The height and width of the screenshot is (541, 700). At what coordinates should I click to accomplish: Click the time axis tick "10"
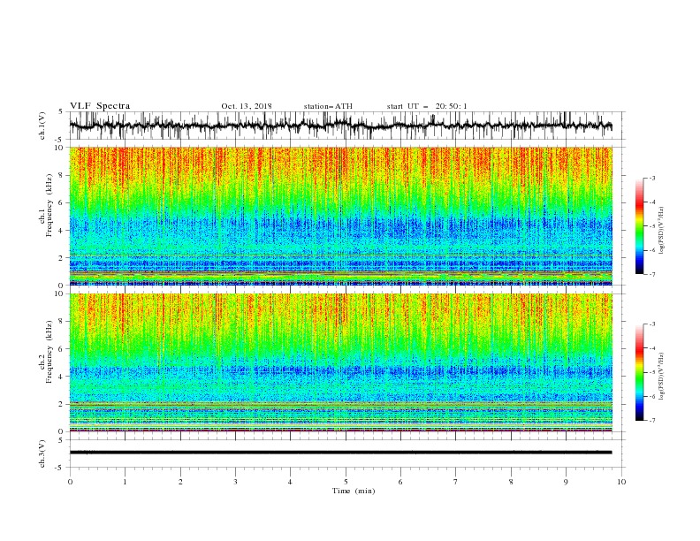tap(621, 482)
